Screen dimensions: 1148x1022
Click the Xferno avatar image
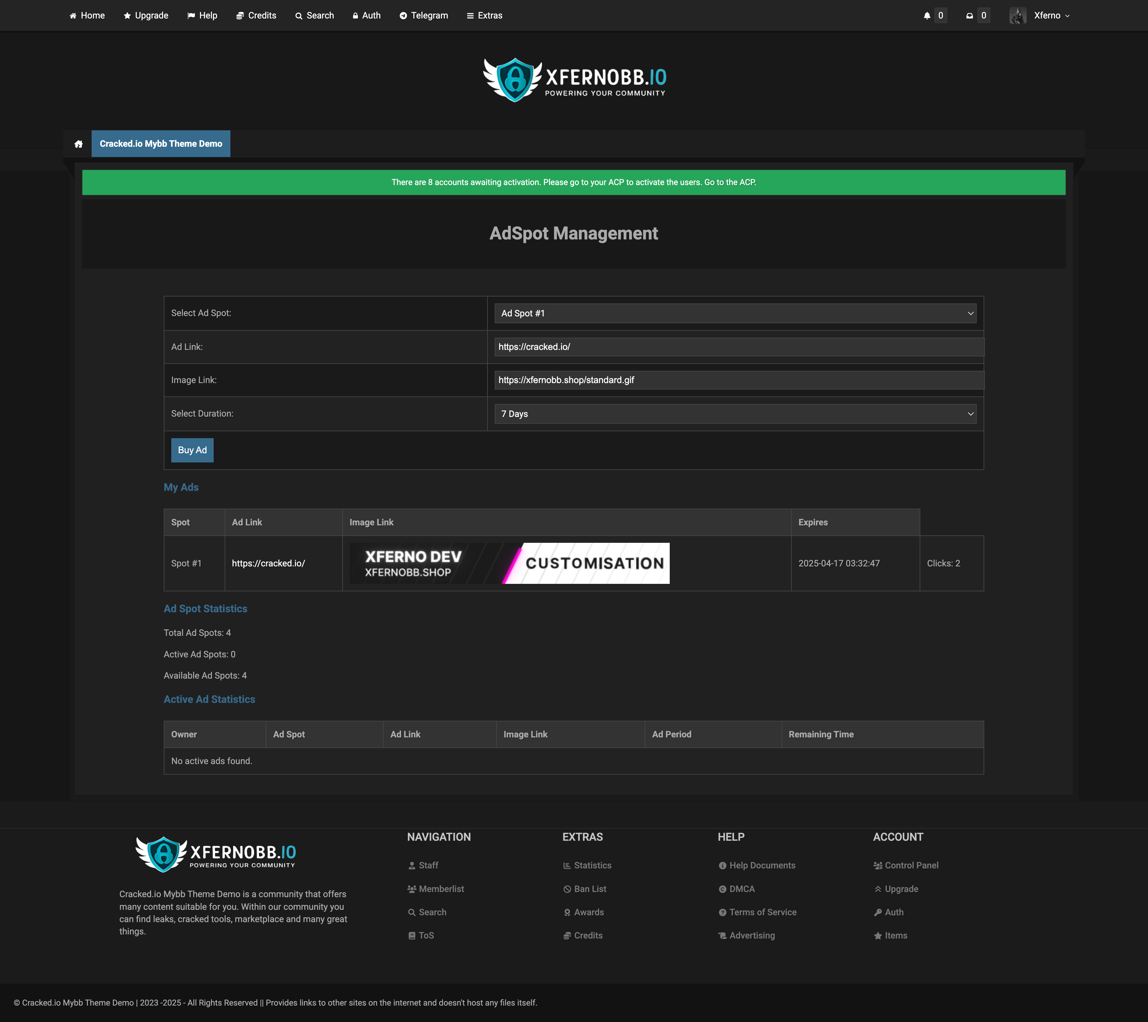(x=1018, y=15)
